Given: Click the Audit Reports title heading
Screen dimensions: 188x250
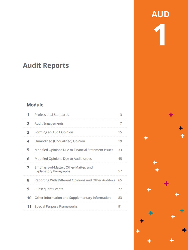Looking at the screenshot, I should click(x=46, y=66).
